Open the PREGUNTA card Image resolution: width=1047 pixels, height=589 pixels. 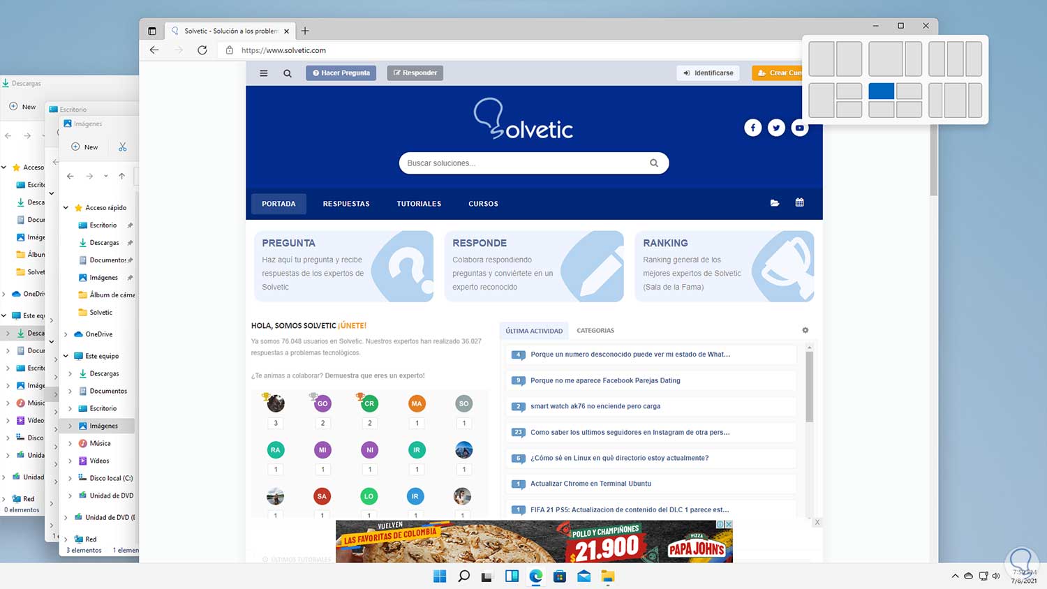[343, 267]
